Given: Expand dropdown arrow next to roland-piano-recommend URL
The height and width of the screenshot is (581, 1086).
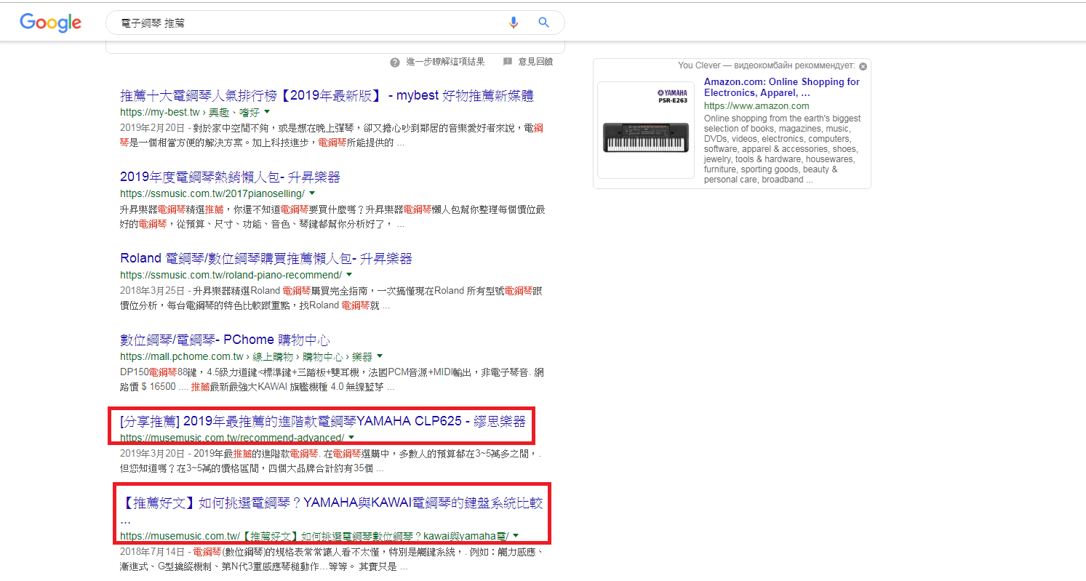Looking at the screenshot, I should click(349, 275).
